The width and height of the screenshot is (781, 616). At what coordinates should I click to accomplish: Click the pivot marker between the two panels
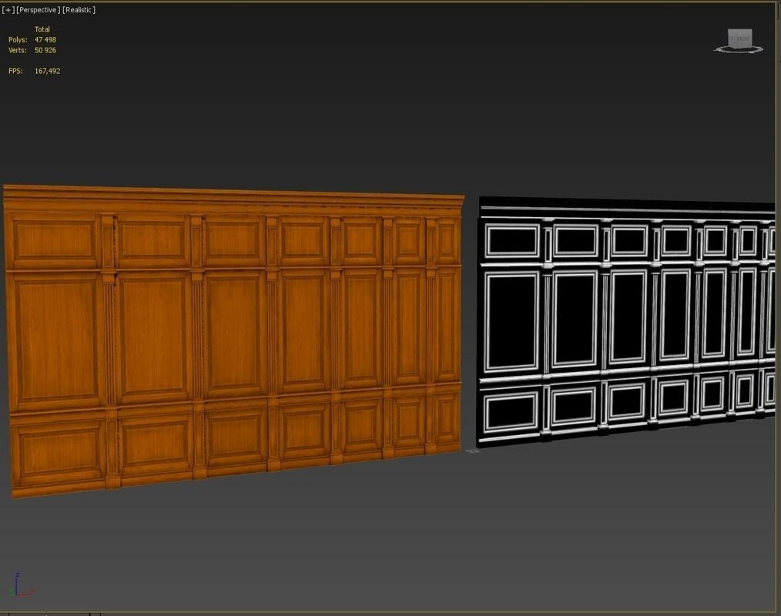[x=472, y=450]
